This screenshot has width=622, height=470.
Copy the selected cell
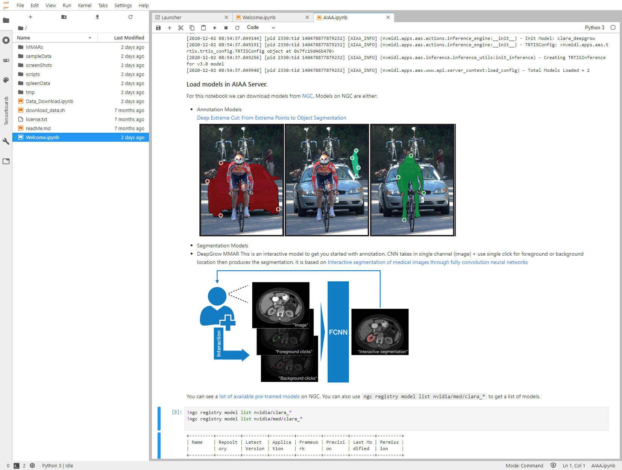[192, 27]
